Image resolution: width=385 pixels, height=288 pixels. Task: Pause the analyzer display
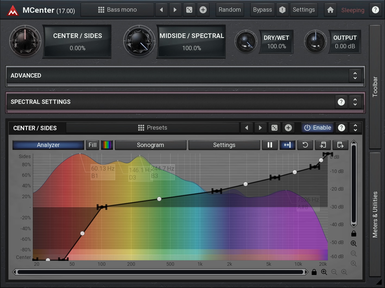pos(270,145)
